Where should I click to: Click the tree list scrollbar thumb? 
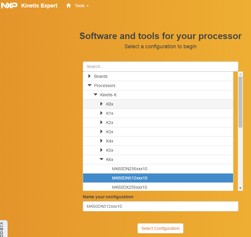tap(240, 102)
